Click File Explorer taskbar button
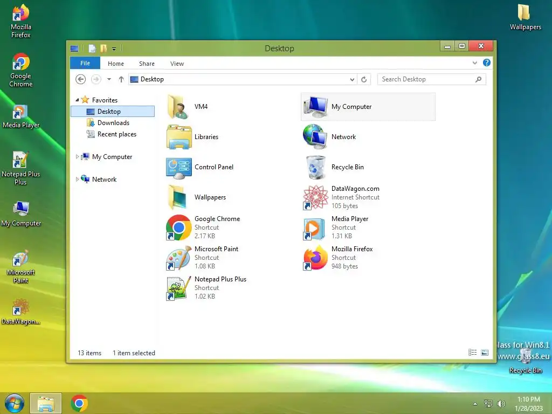This screenshot has width=552, height=414. pyautogui.click(x=46, y=403)
